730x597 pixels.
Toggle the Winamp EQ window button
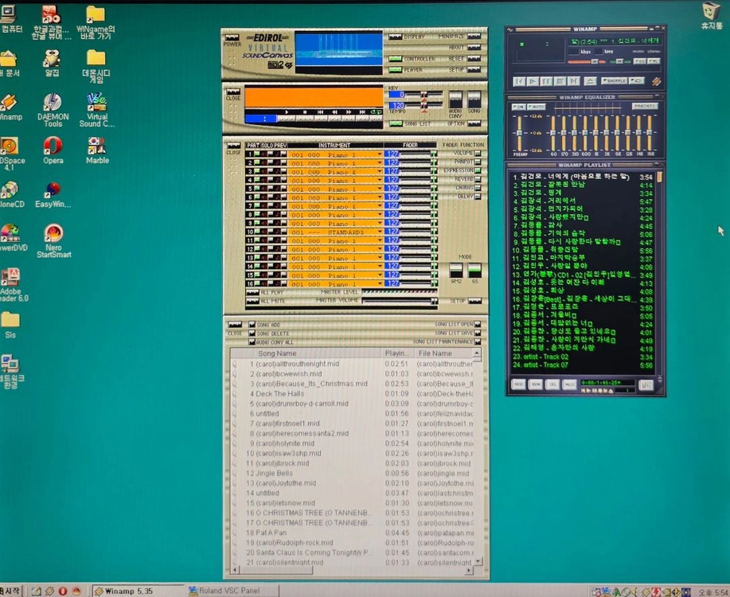[640, 61]
